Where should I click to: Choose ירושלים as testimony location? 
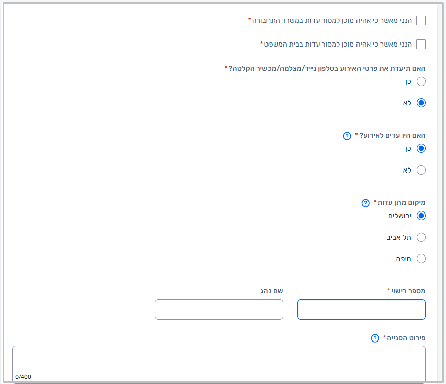point(421,216)
